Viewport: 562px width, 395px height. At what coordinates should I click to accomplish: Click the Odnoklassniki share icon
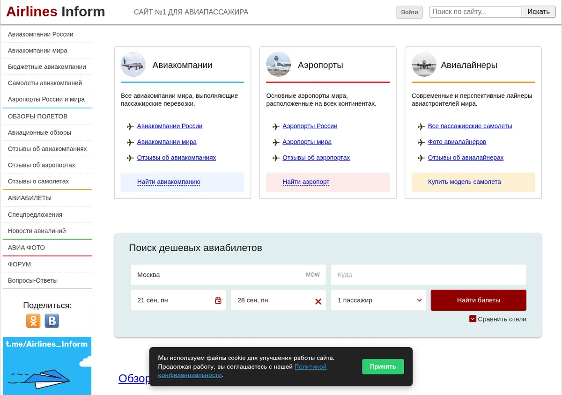click(33, 321)
